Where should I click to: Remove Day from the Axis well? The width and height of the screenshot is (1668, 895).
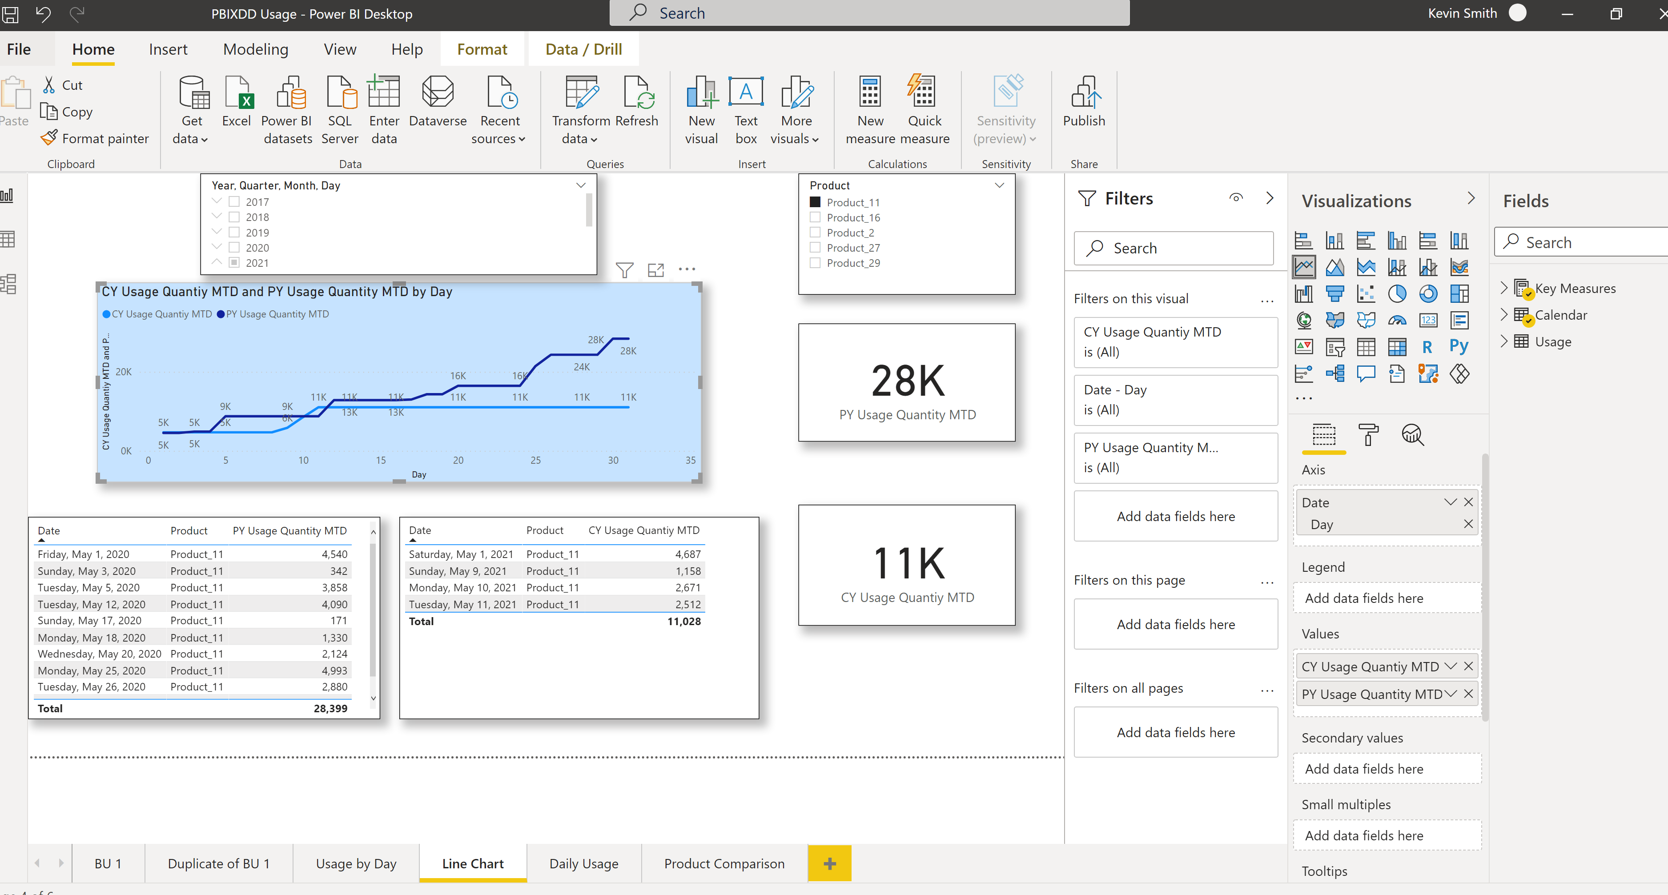point(1469,524)
